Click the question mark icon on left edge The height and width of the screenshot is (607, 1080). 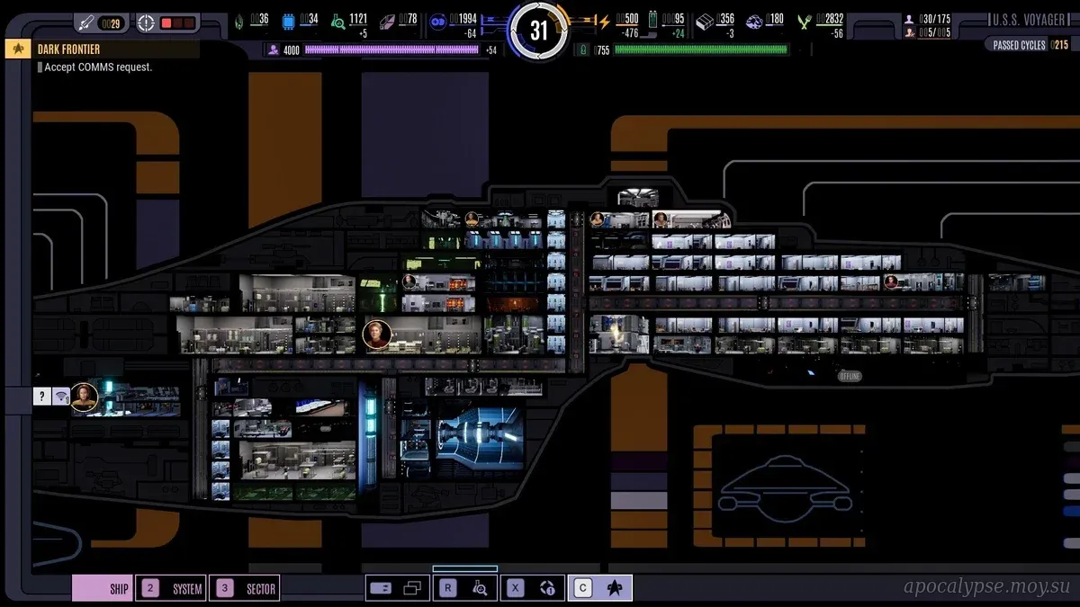coord(42,397)
